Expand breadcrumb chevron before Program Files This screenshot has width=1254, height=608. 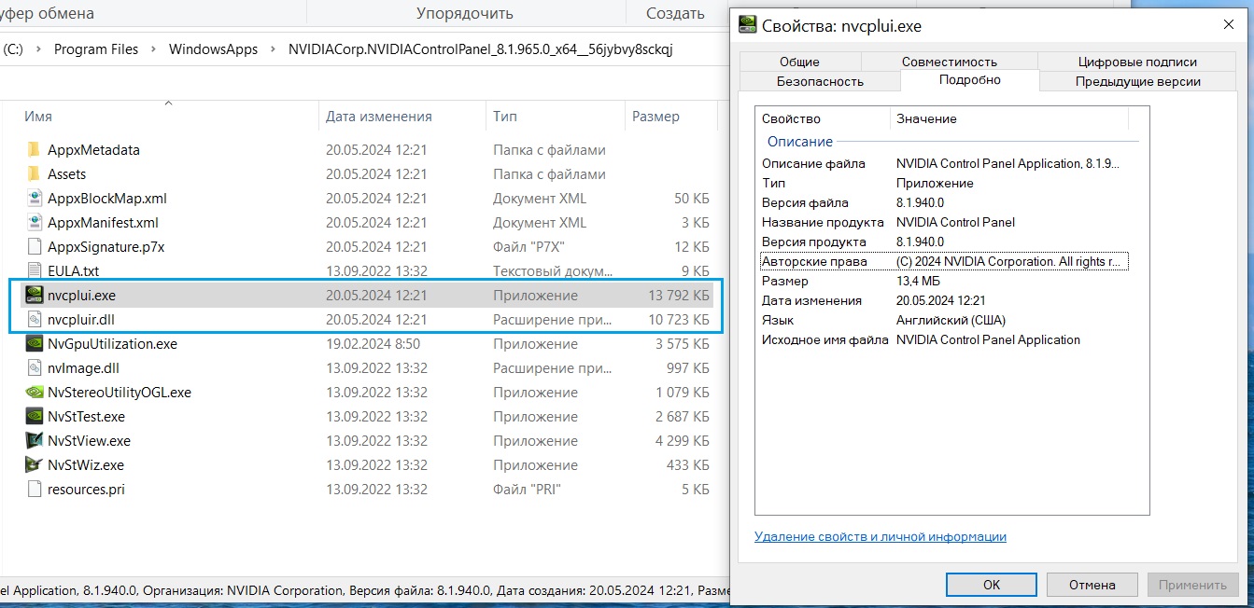point(38,49)
